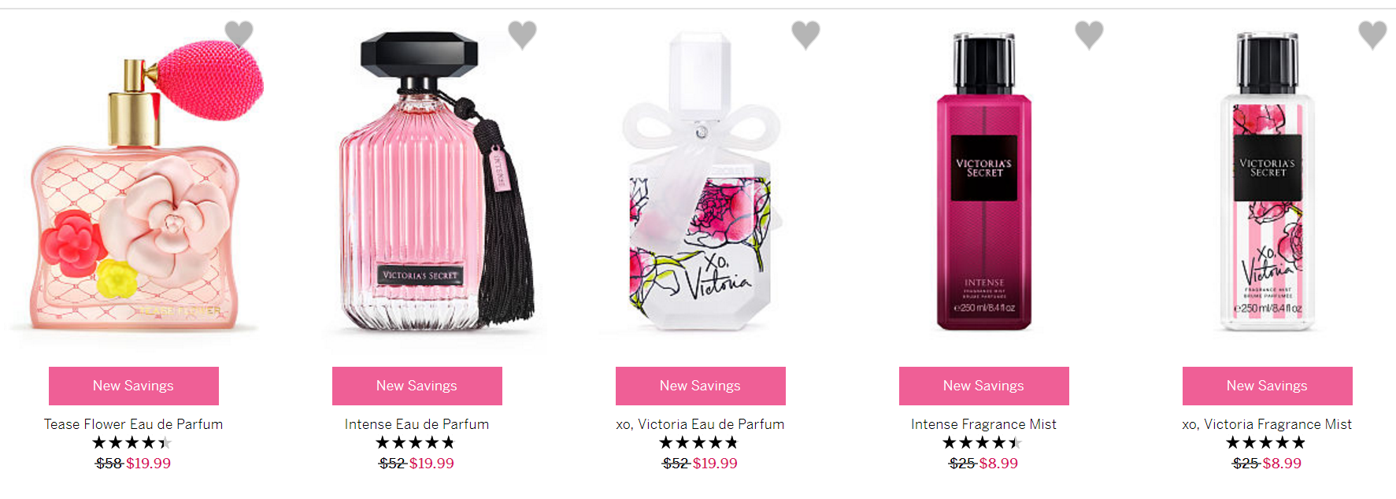Click New Savings button under Tease Flower
Screen dimensions: 1396x499
[x=134, y=386]
